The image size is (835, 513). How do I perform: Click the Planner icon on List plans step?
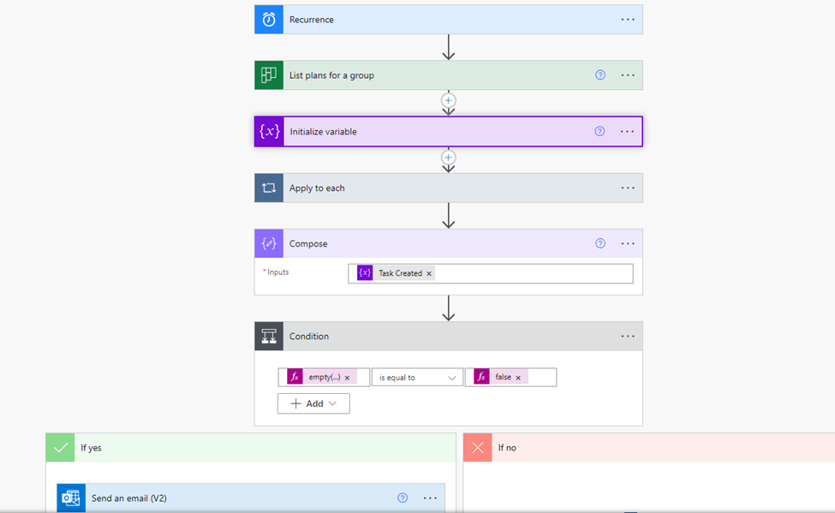tap(269, 75)
